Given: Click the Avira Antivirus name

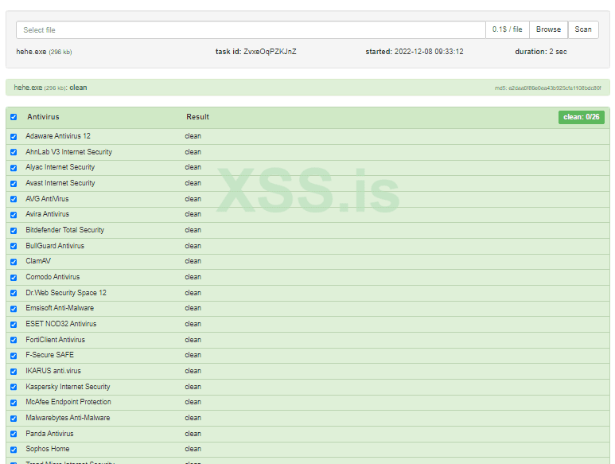Looking at the screenshot, I should 48,214.
